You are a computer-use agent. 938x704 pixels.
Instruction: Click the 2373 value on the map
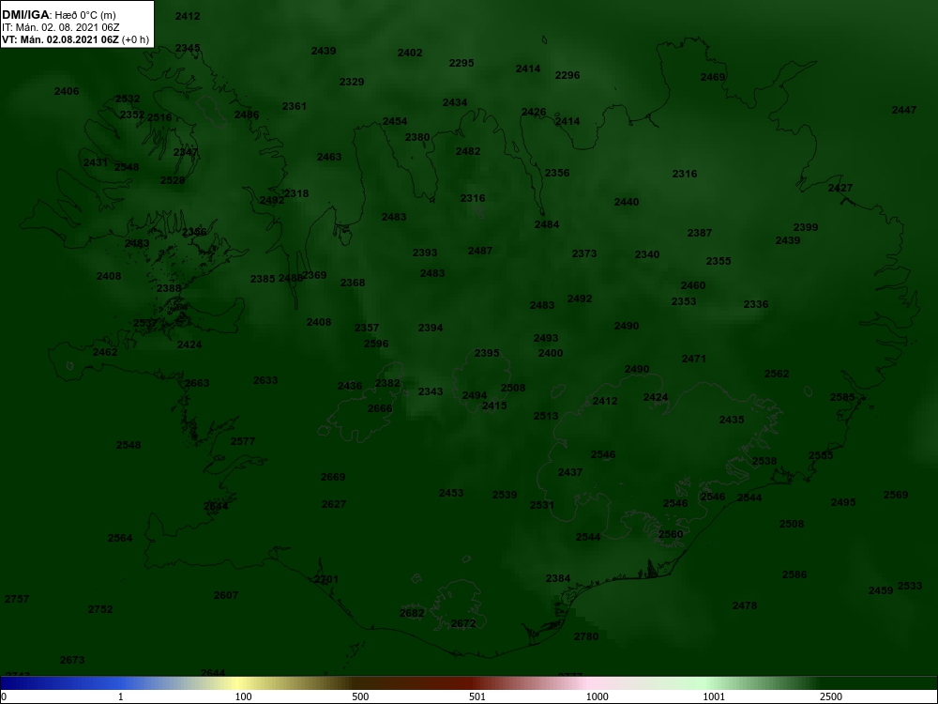click(x=583, y=253)
